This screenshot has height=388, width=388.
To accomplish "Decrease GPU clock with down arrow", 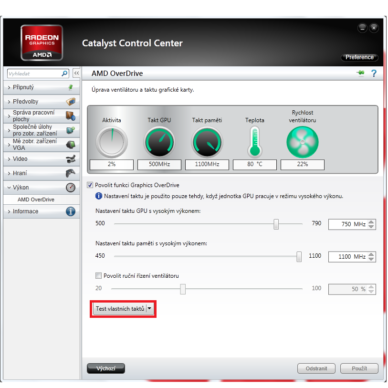I will point(371,226).
